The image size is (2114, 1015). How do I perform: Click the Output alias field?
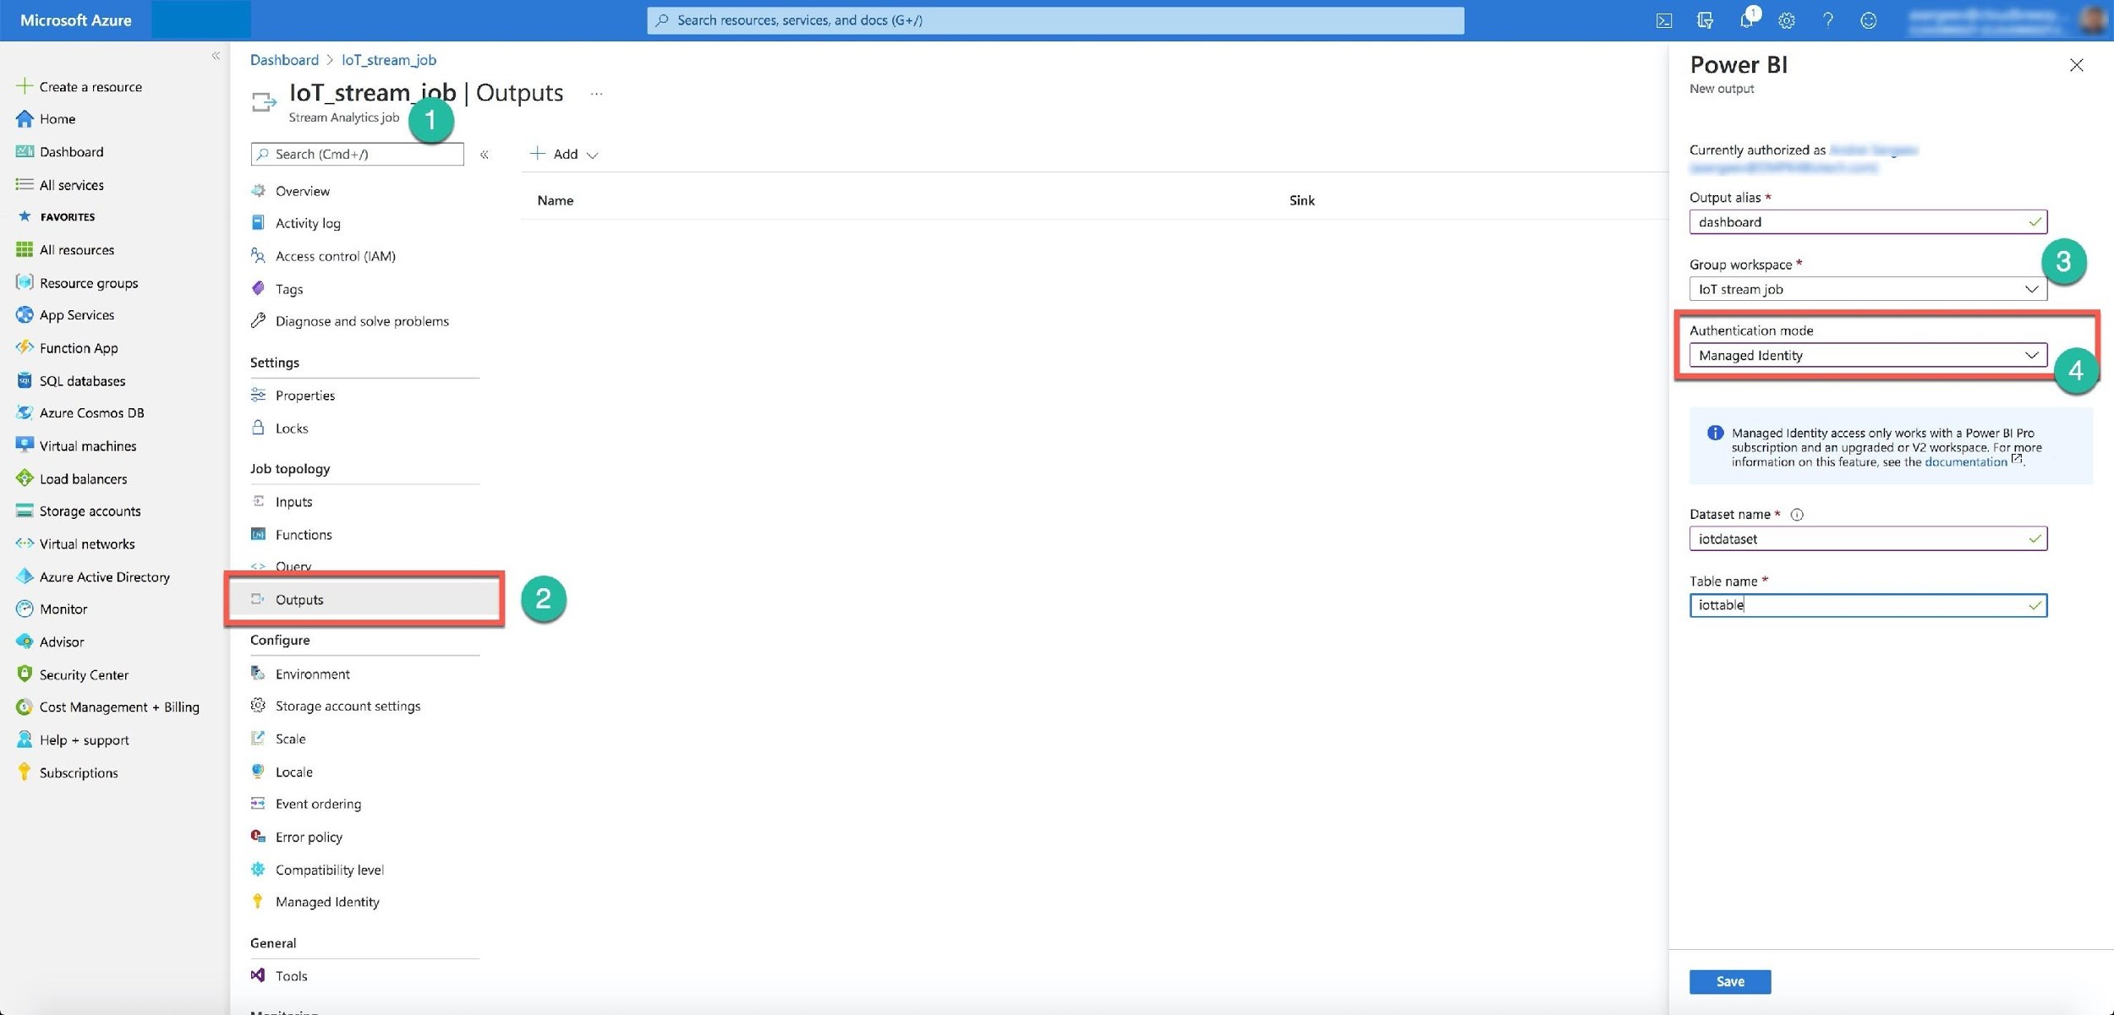1867,222
